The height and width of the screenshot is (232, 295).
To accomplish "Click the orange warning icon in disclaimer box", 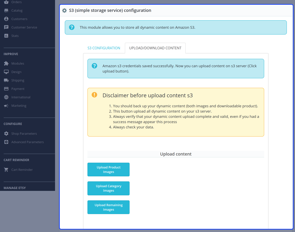I will [x=95, y=95].
